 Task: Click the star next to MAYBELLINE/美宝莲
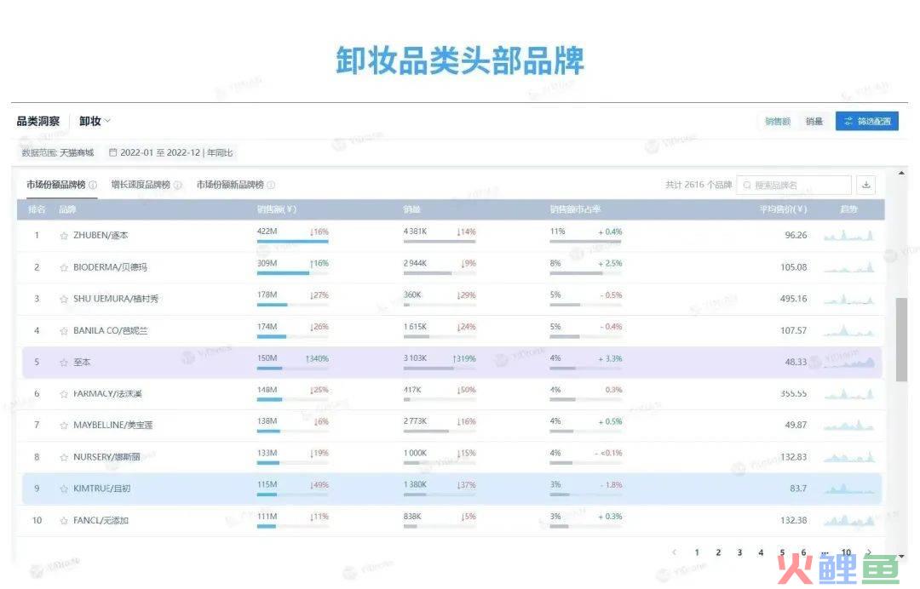coord(64,425)
